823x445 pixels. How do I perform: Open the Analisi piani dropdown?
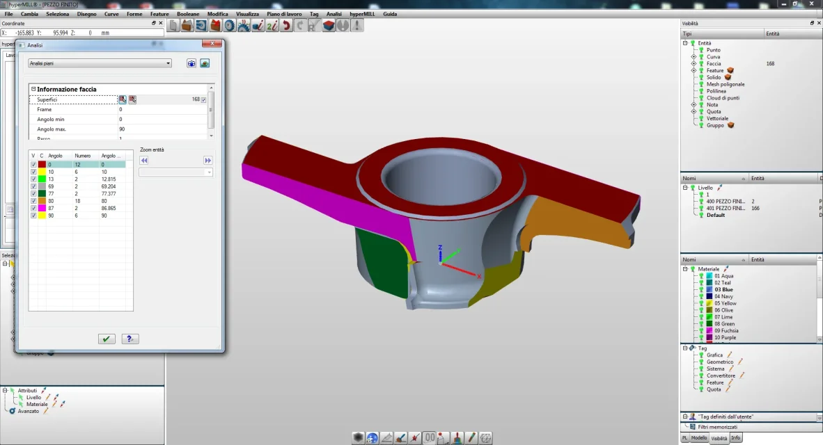(x=100, y=63)
